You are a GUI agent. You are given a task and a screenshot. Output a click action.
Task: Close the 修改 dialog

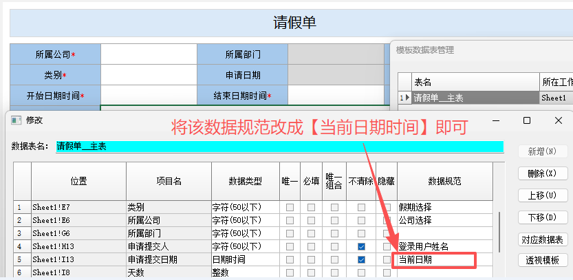click(559, 120)
